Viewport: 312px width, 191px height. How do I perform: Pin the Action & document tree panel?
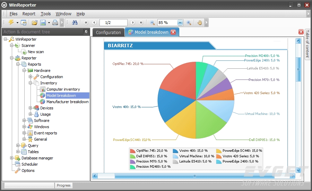(x=86, y=32)
